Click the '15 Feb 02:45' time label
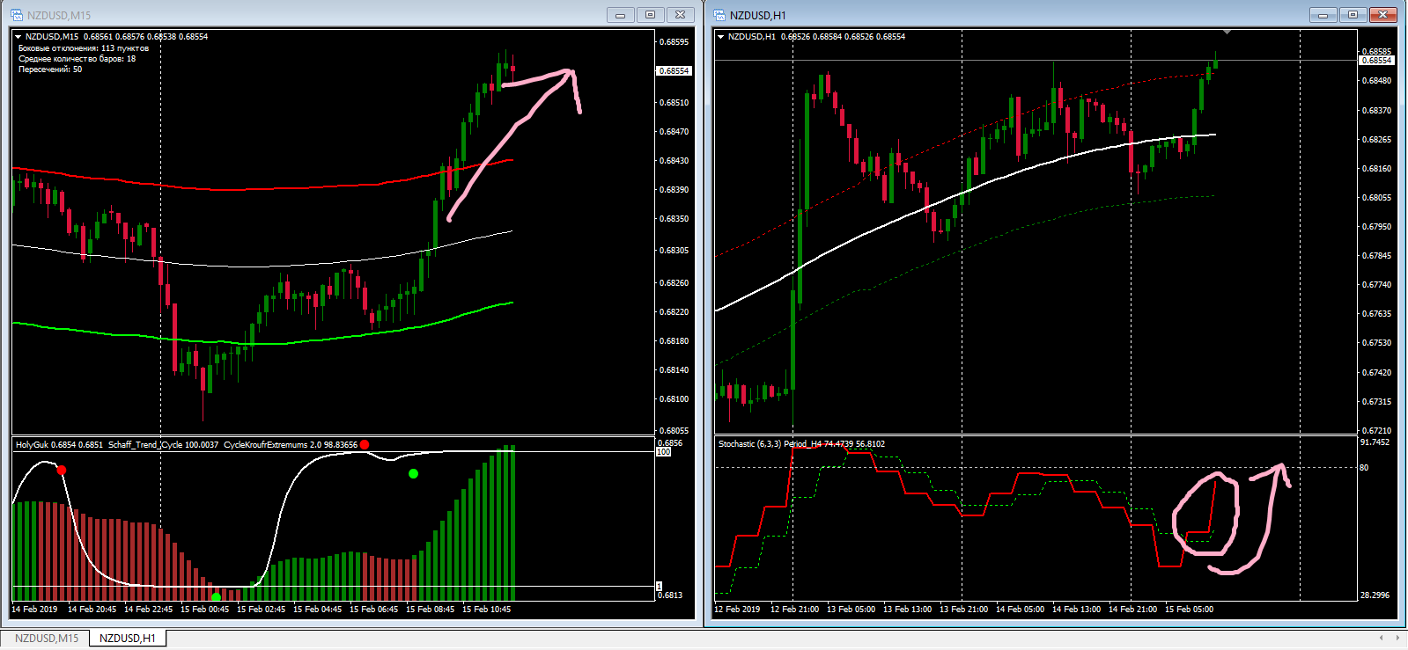This screenshot has height=650, width=1408. coord(261,610)
